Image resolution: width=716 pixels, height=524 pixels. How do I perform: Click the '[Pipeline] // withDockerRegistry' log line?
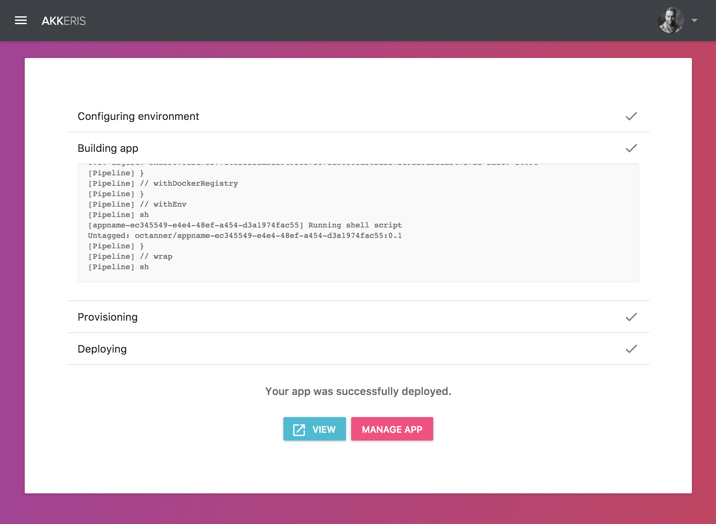tap(163, 183)
